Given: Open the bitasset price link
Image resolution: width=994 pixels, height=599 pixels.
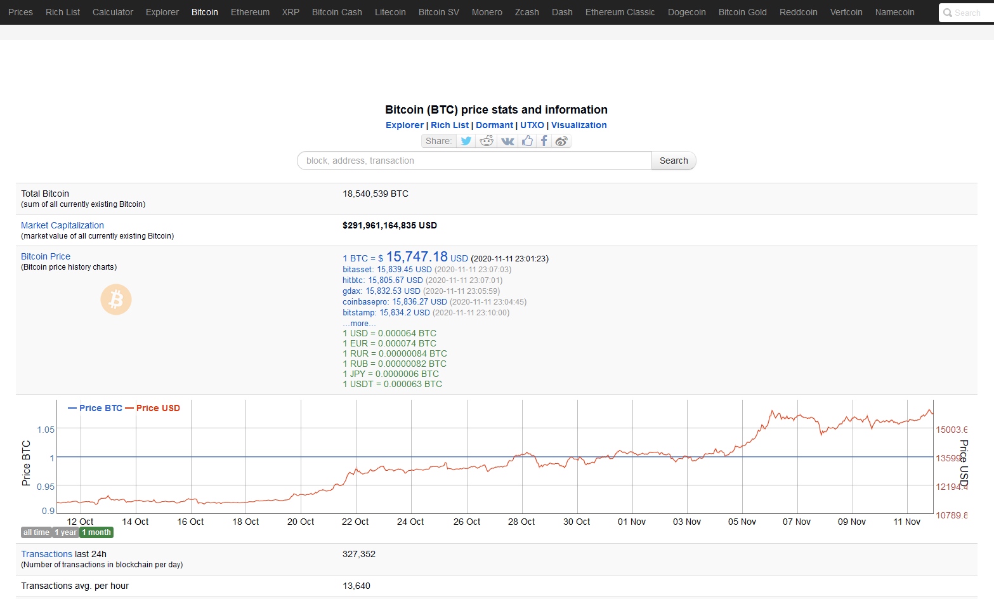Looking at the screenshot, I should click(x=387, y=270).
